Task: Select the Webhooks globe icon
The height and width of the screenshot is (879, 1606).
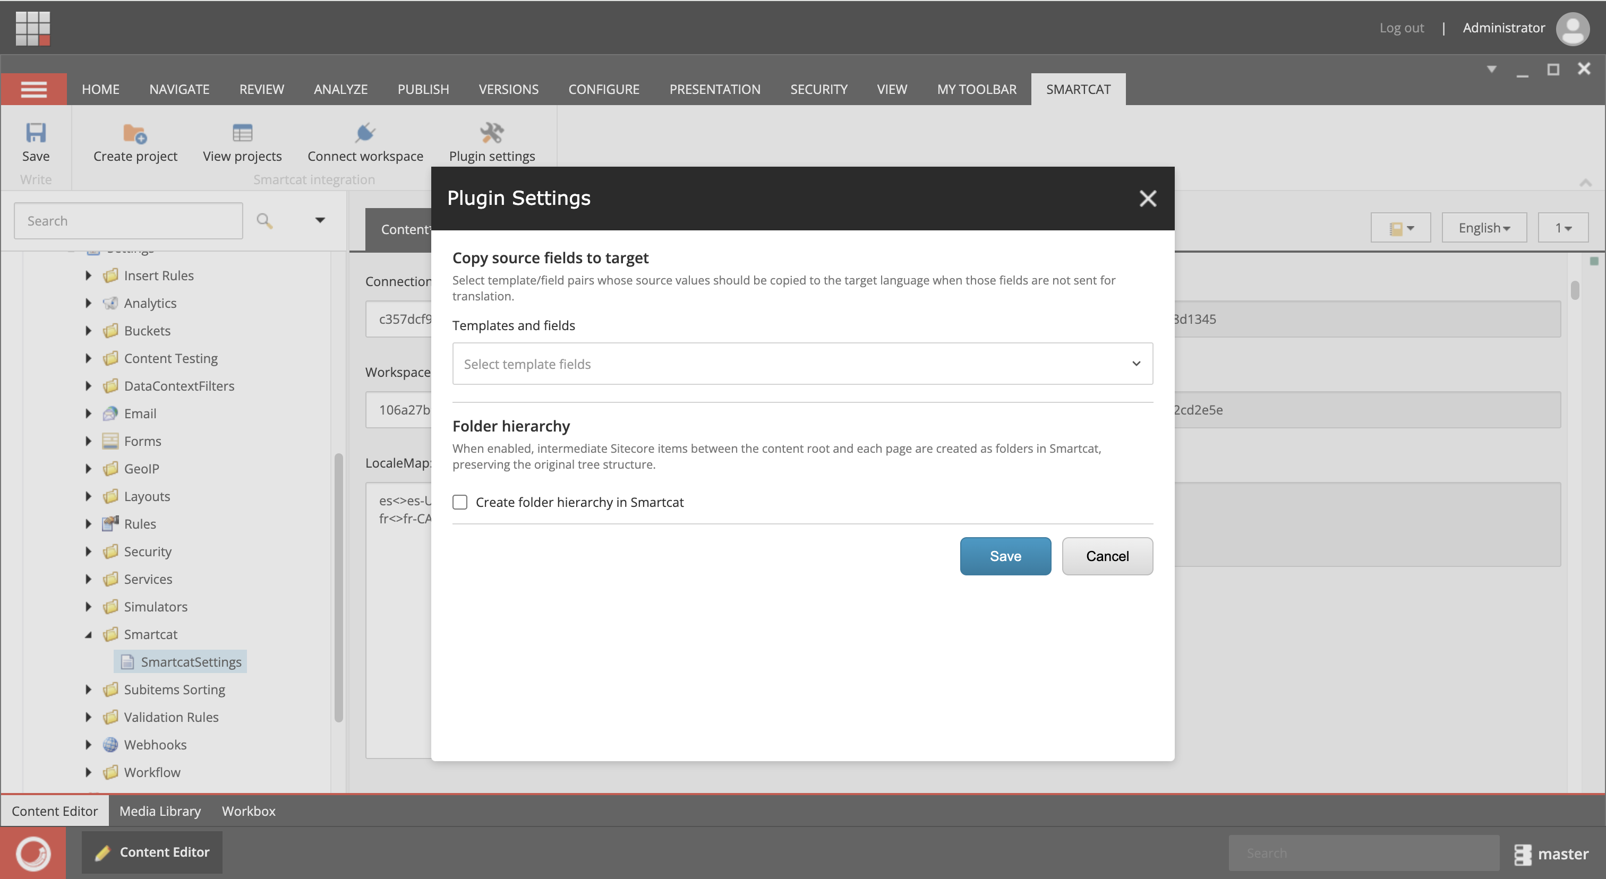Action: click(110, 744)
